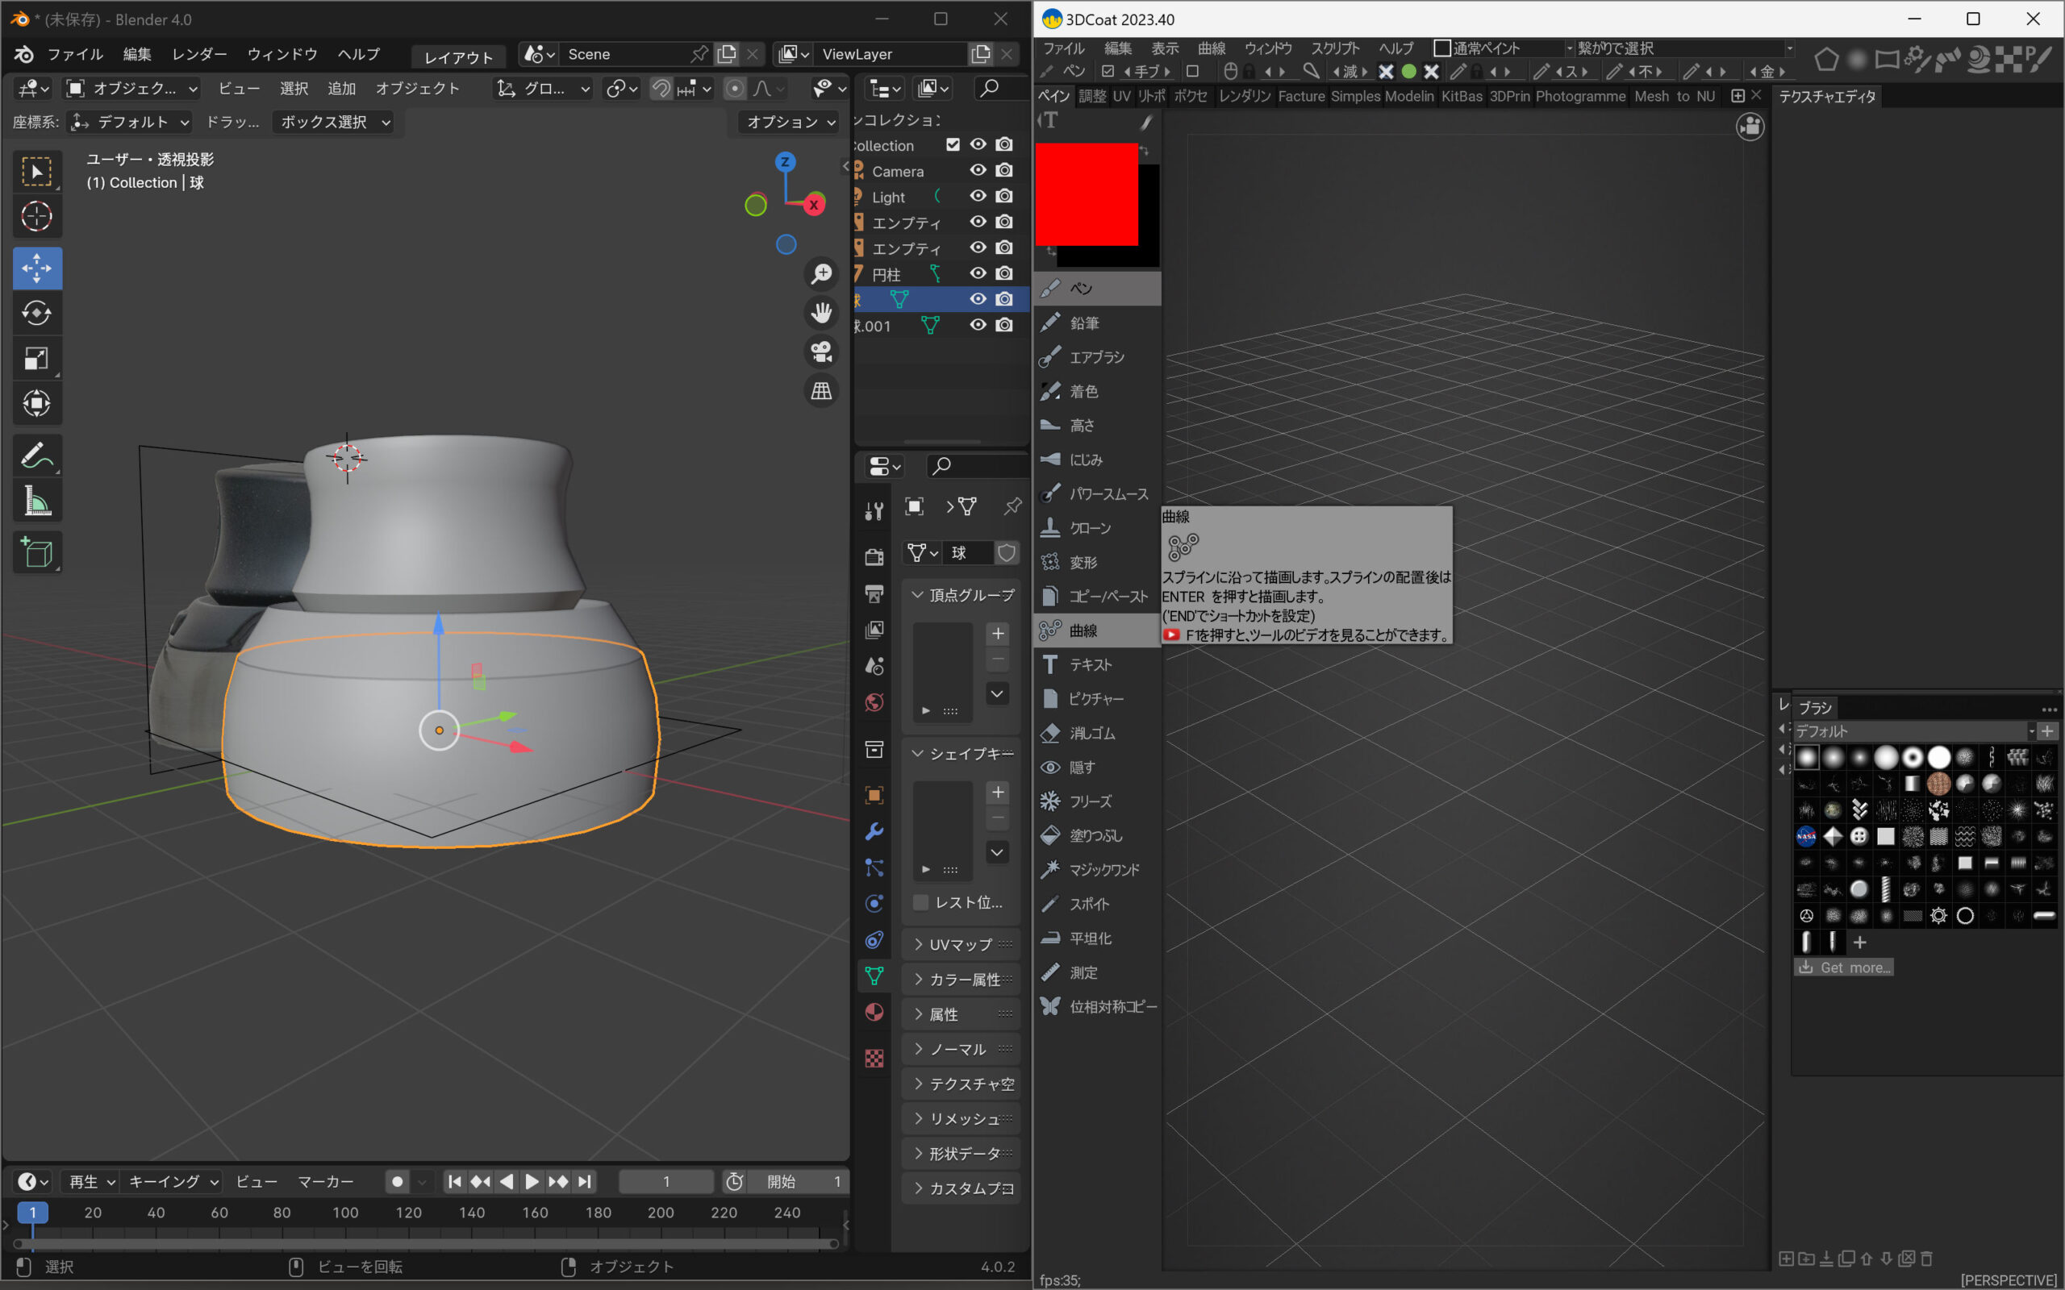Activate the Measure tool in Blender
Image resolution: width=2065 pixels, height=1290 pixels.
click(x=36, y=501)
